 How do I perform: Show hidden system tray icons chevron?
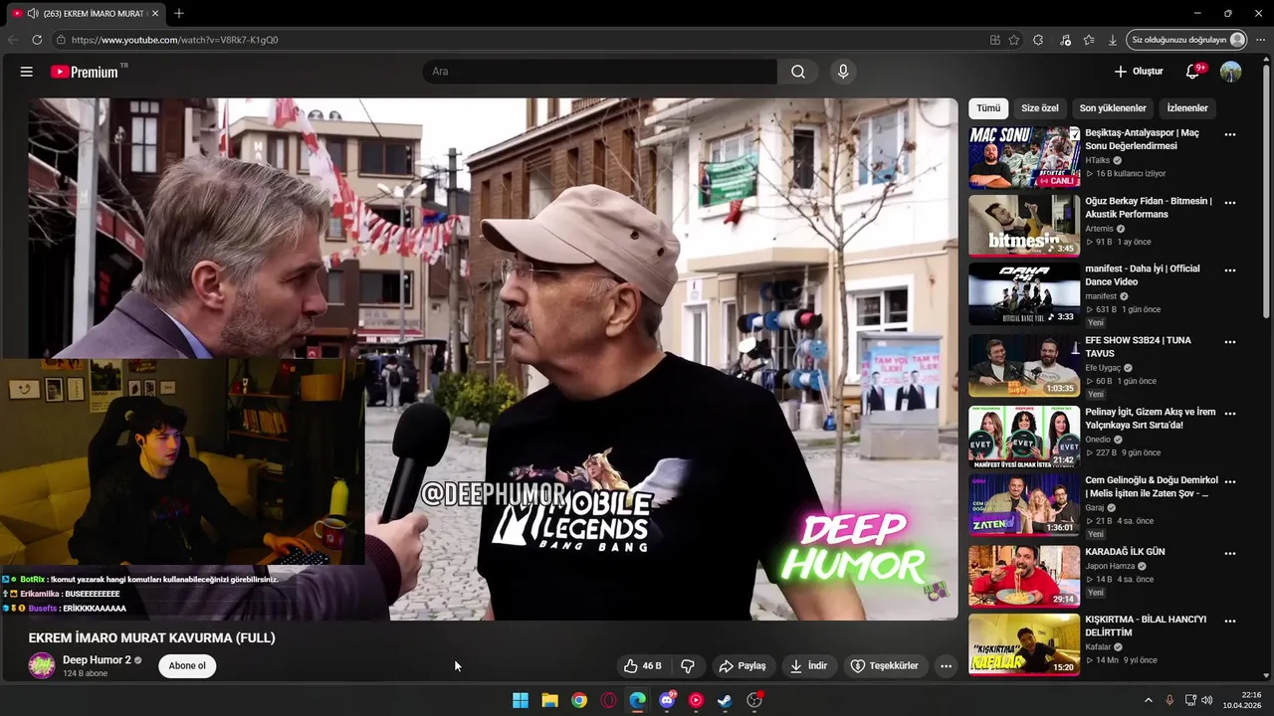point(1148,700)
